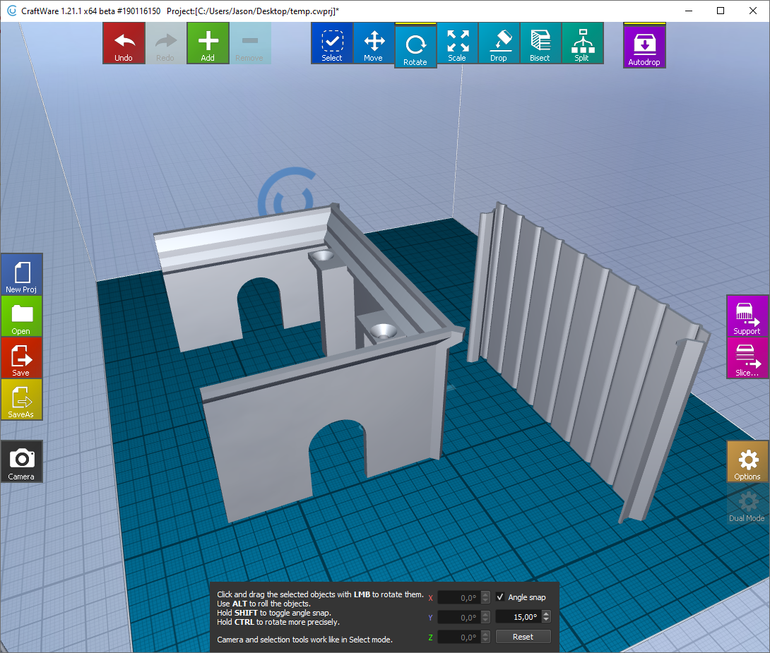Click the CraftWare logo in the title bar
The height and width of the screenshot is (653, 770).
(x=12, y=11)
